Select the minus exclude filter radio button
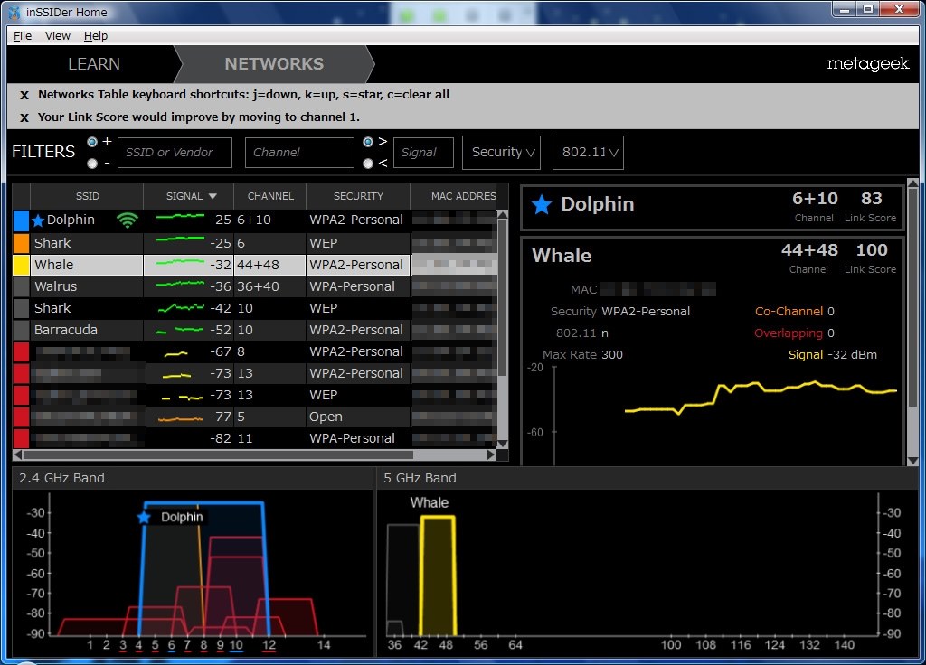This screenshot has height=665, width=926. (x=92, y=164)
